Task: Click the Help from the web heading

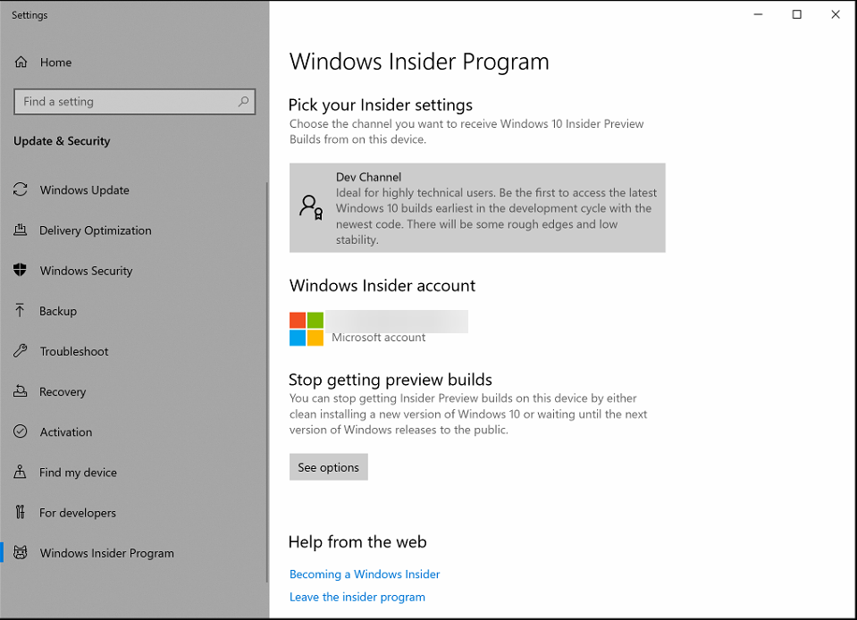Action: (x=357, y=541)
